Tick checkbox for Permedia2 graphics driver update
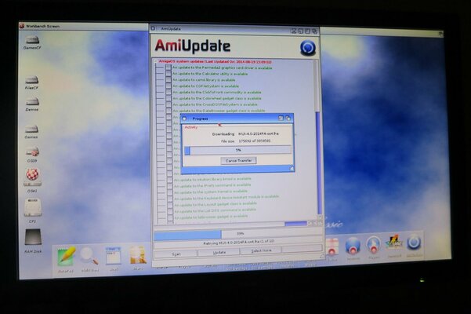This screenshot has height=314, width=471. click(168, 68)
